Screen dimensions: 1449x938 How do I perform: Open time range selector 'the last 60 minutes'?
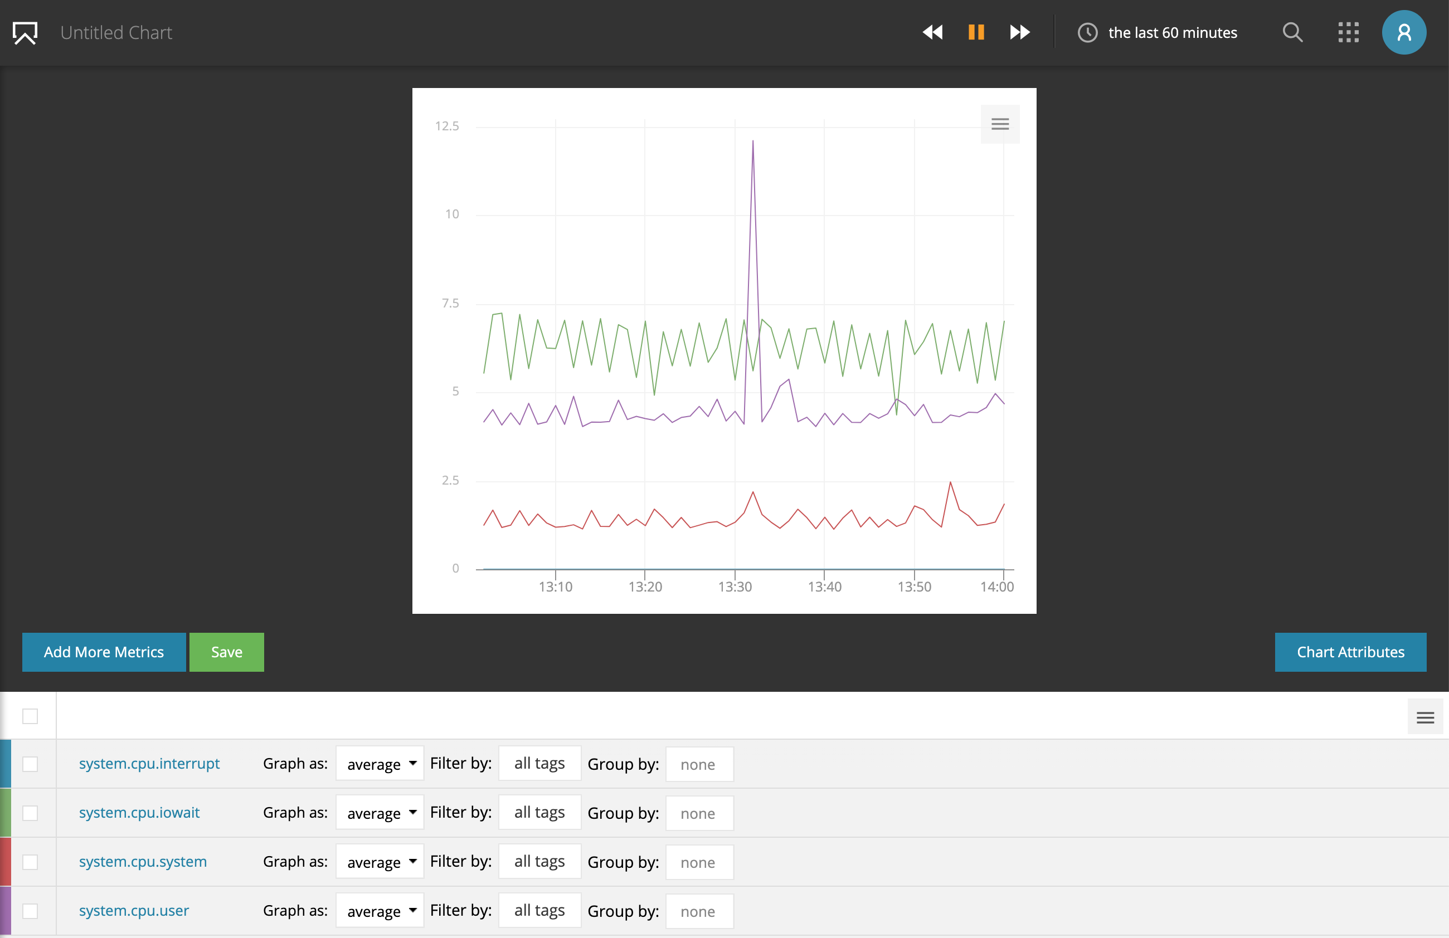1172,33
